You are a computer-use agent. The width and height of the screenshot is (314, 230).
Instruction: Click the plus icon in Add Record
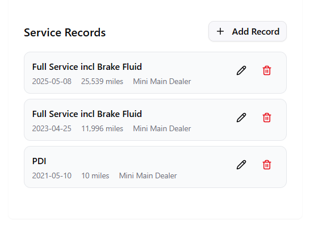220,31
